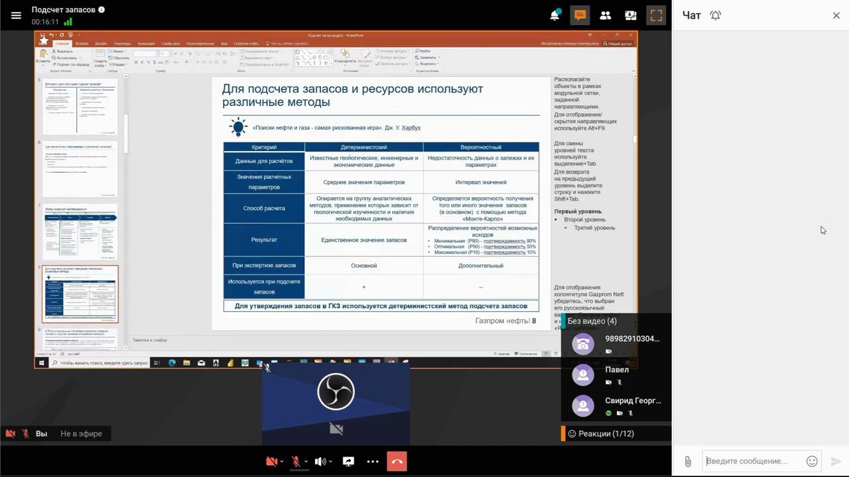Close the chat panel with the X
The width and height of the screenshot is (849, 477).
(836, 15)
